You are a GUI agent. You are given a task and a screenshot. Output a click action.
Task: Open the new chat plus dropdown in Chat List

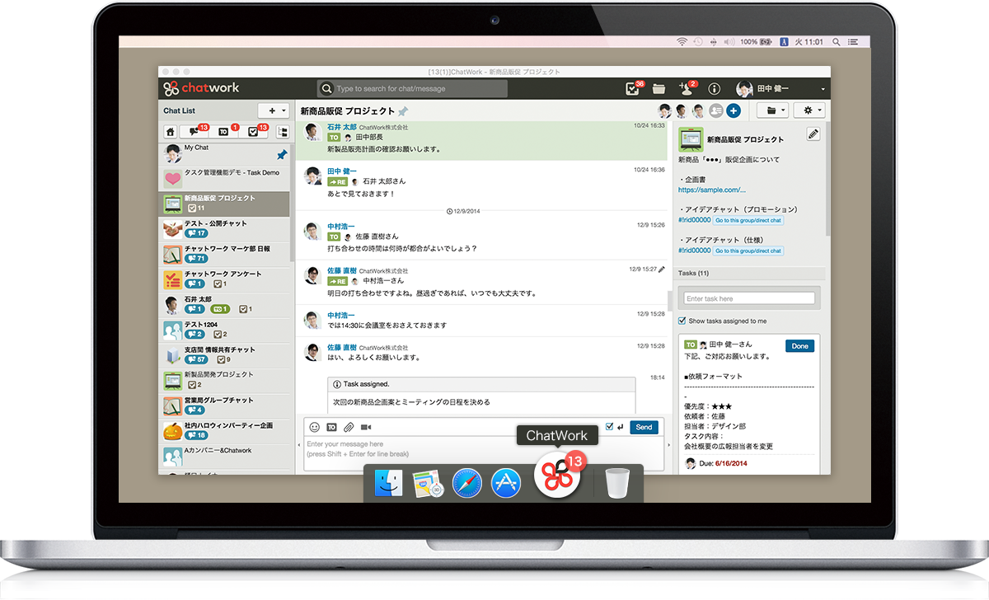click(272, 110)
